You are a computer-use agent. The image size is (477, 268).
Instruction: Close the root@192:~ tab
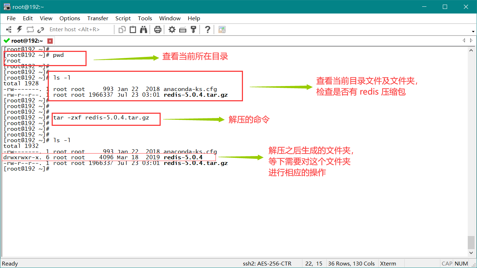point(50,41)
